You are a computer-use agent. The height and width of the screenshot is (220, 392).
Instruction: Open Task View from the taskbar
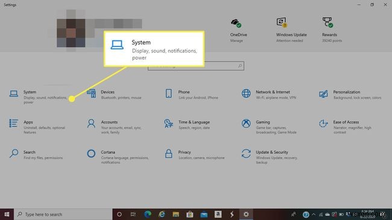(x=133, y=214)
